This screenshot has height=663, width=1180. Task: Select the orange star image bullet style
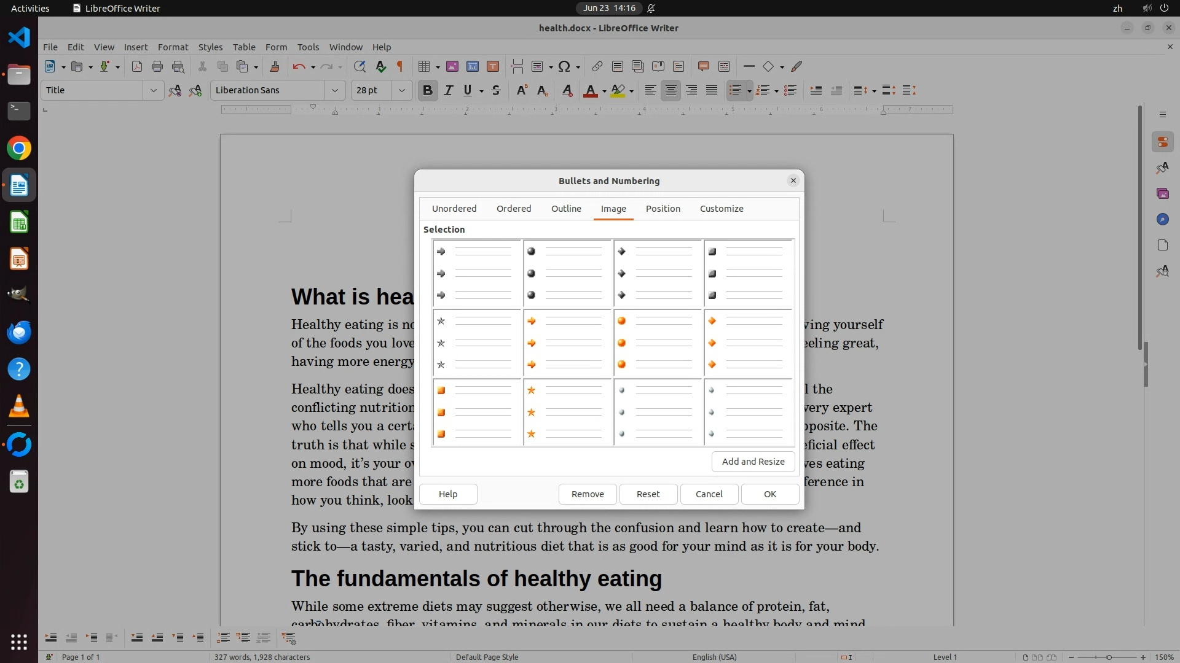point(567,412)
